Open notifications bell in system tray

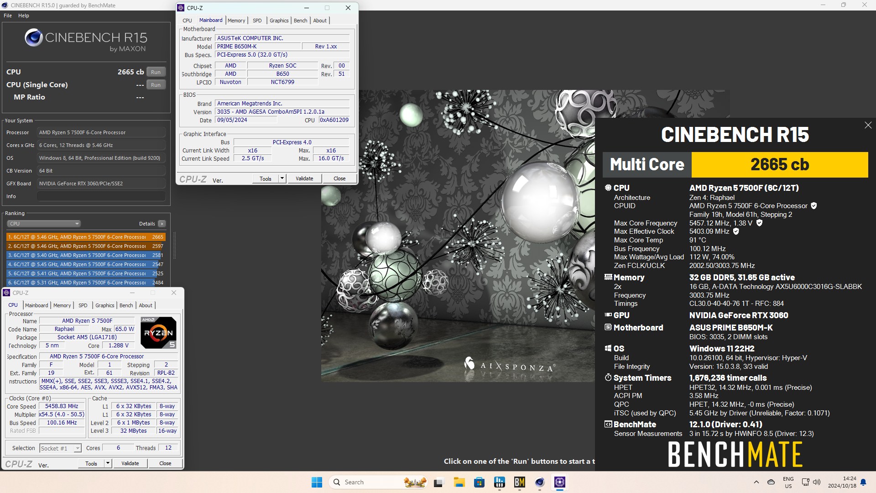pyautogui.click(x=863, y=482)
